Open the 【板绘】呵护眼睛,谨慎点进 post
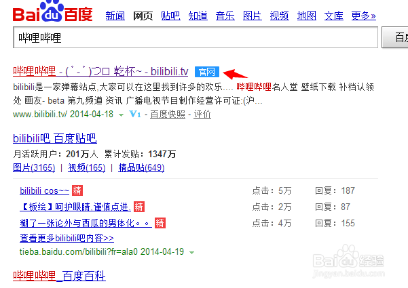408x288 pixels. click(75, 207)
